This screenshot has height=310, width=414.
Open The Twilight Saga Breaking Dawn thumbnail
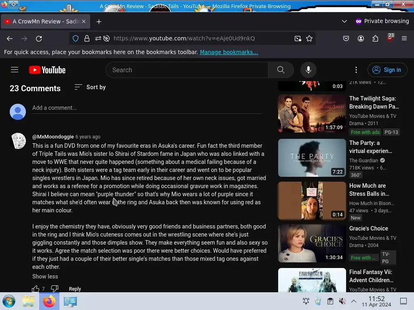[312, 113]
